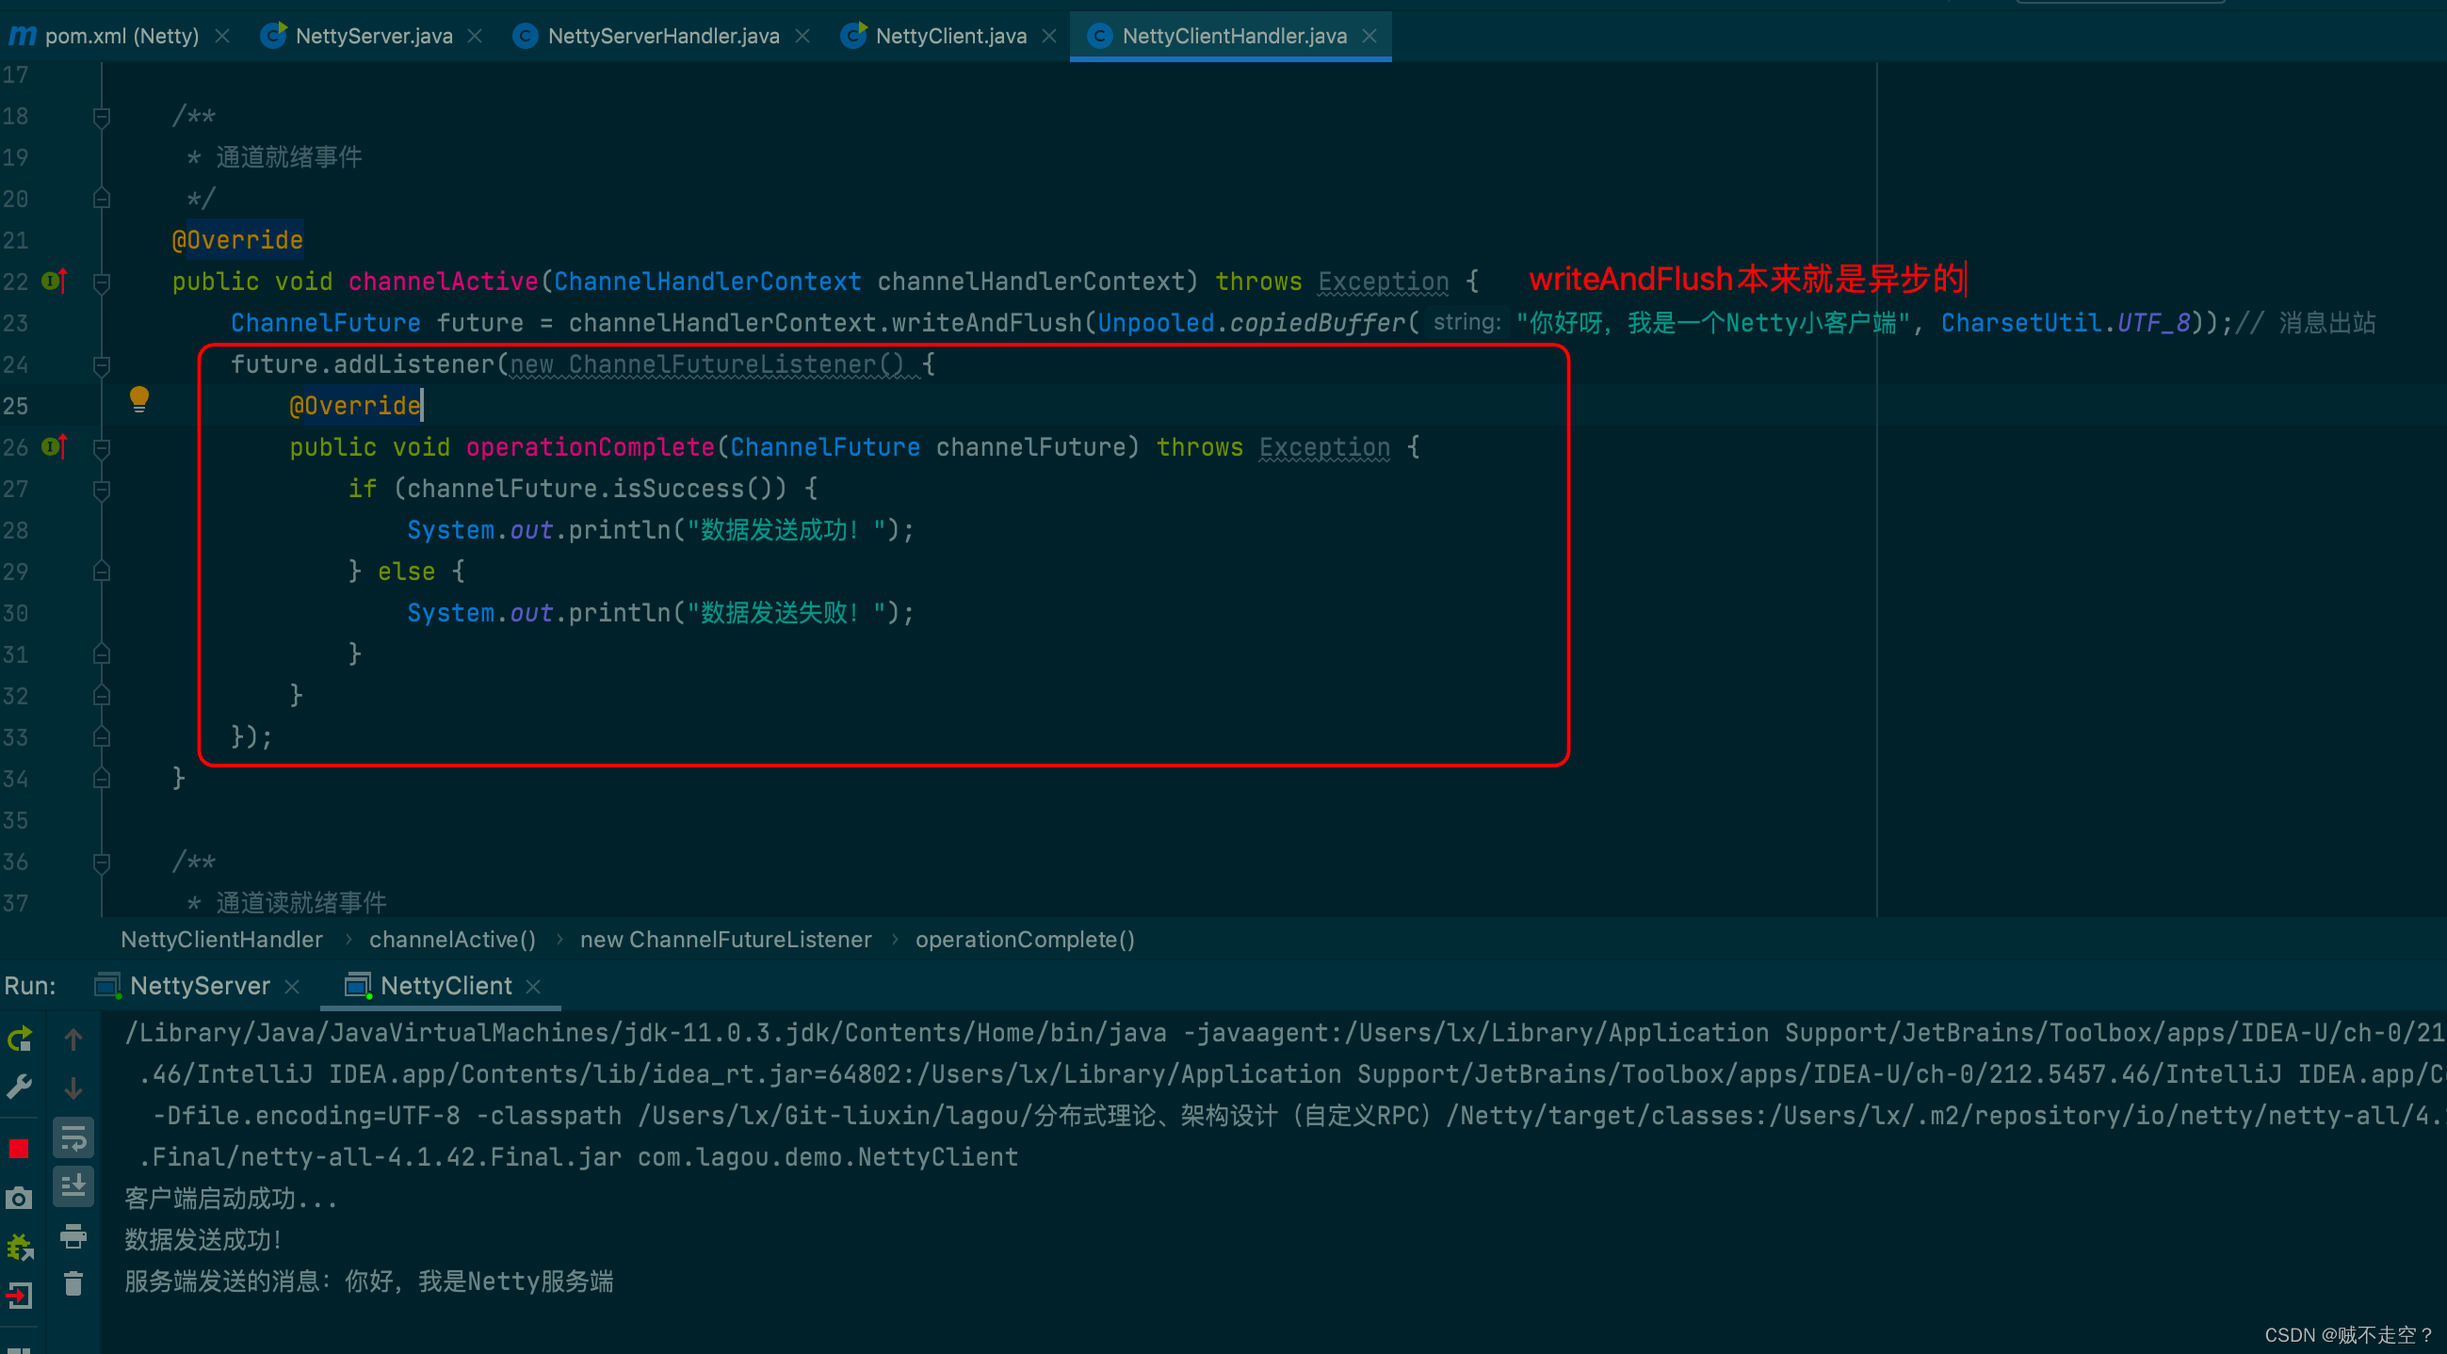Open the NettyServer.java editor tab
The image size is (2447, 1354).
click(x=373, y=36)
